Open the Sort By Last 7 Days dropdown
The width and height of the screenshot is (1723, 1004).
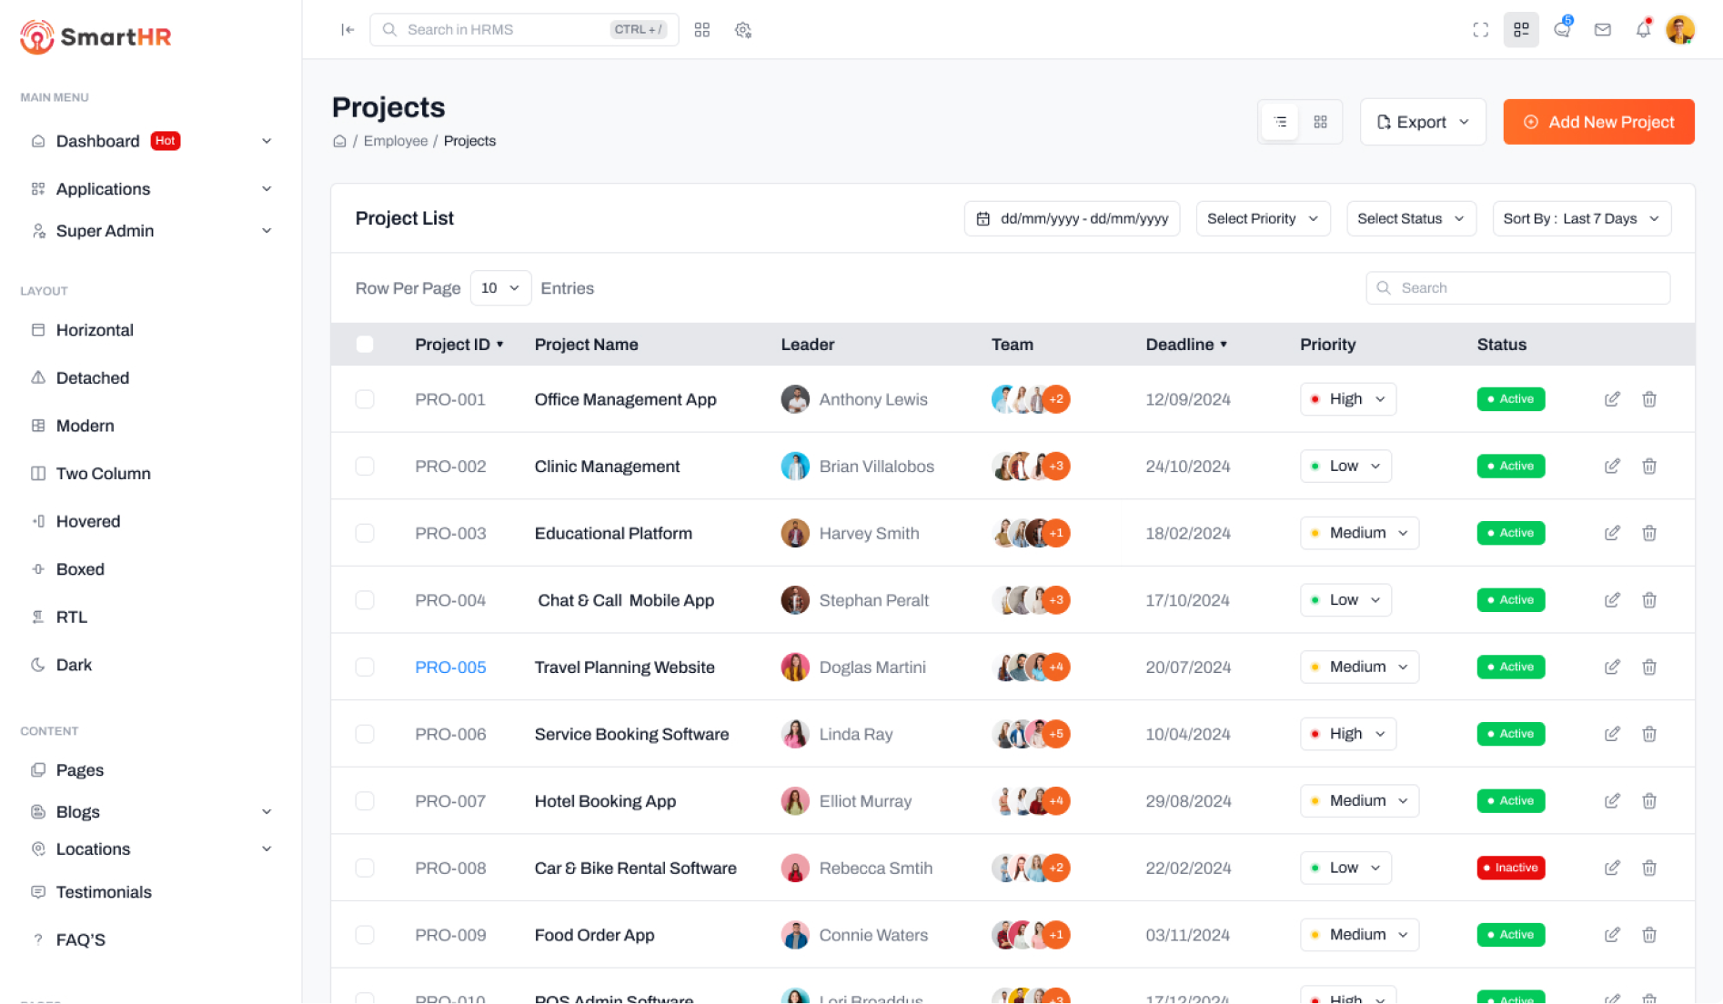(1581, 219)
